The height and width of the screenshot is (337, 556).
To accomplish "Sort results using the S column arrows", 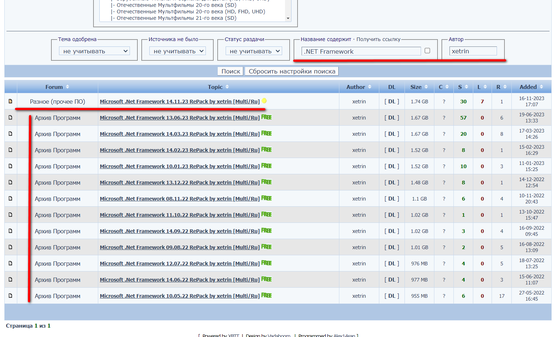I will (x=466, y=87).
